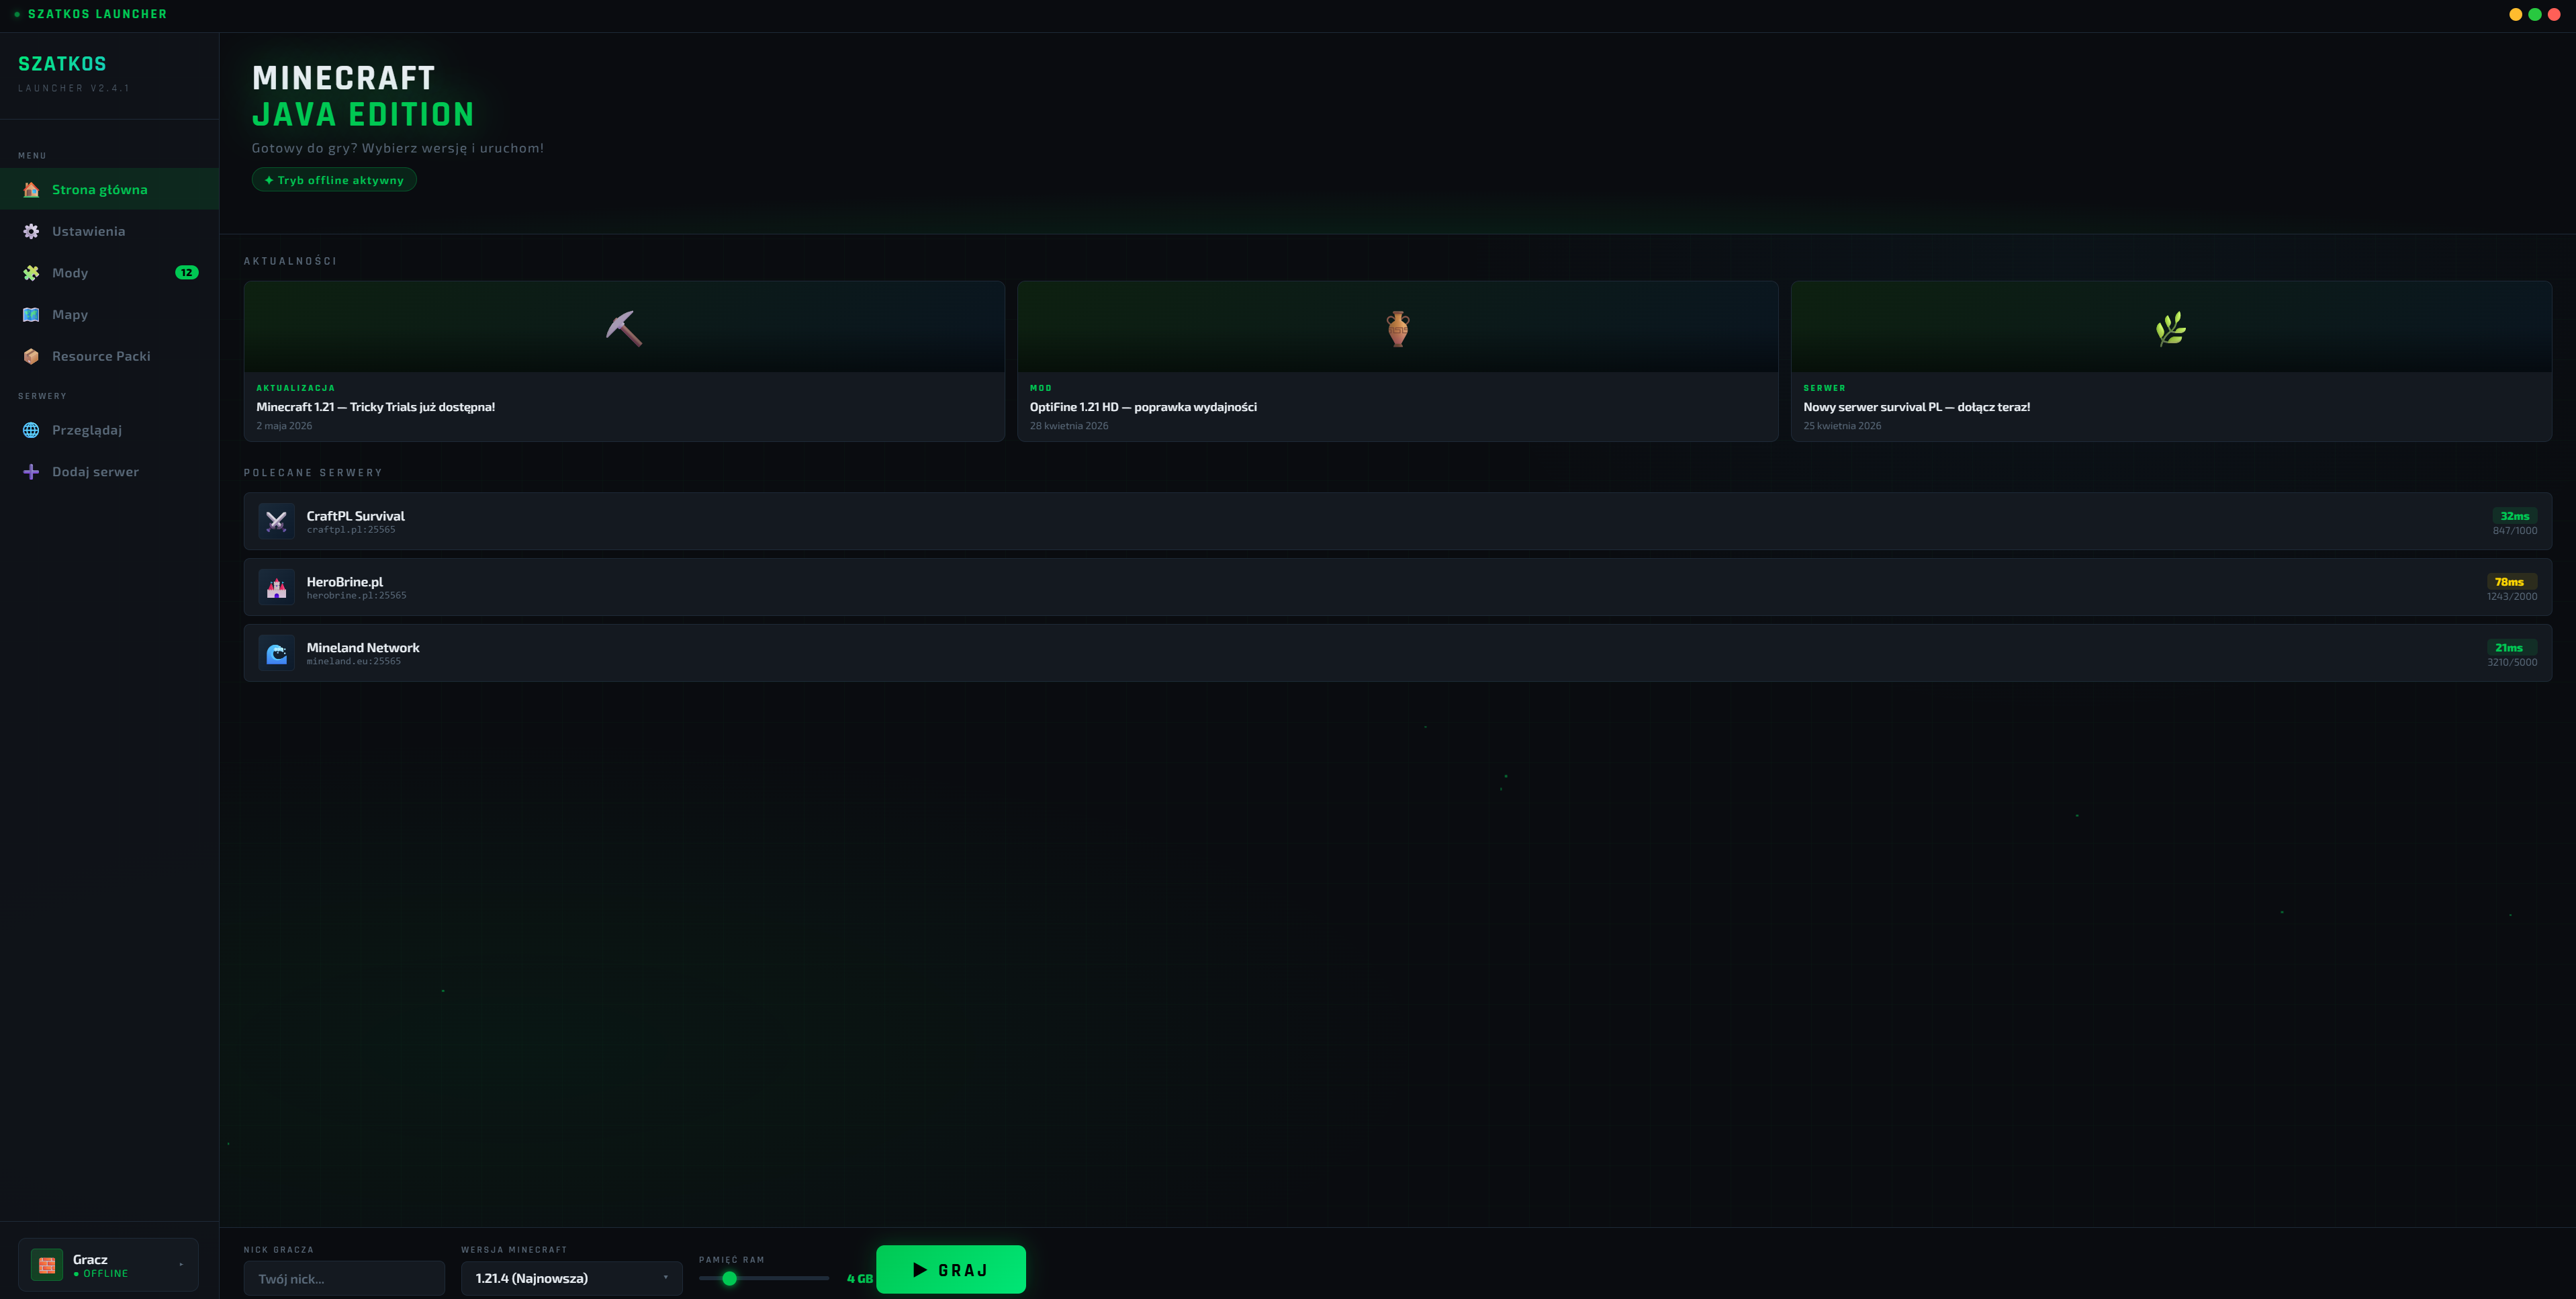Click the castle icon of HeroBrine.pl
The image size is (2576, 1299).
coord(277,587)
